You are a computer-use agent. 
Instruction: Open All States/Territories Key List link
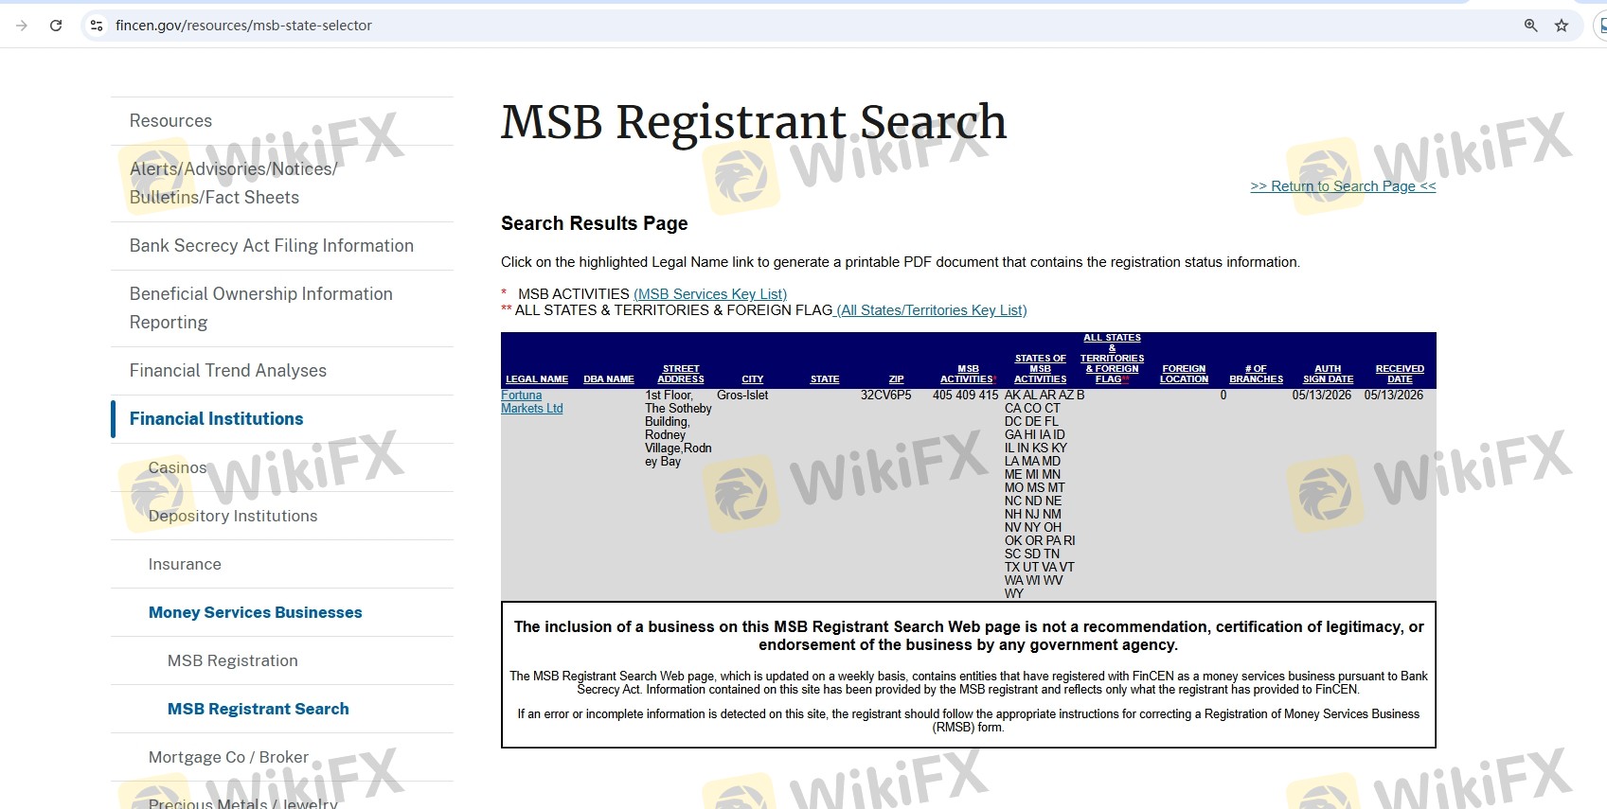(x=931, y=310)
